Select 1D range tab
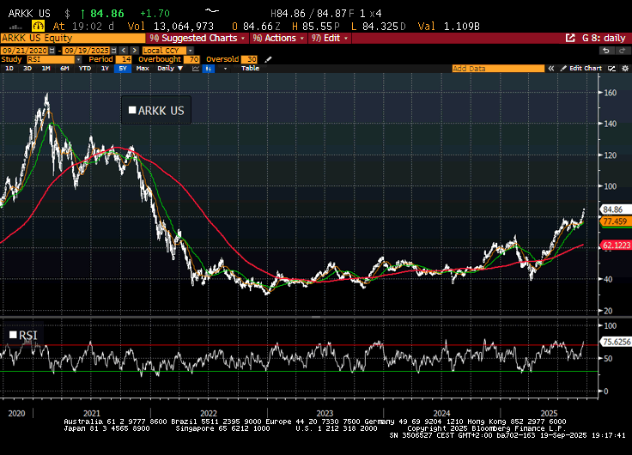 [9, 69]
